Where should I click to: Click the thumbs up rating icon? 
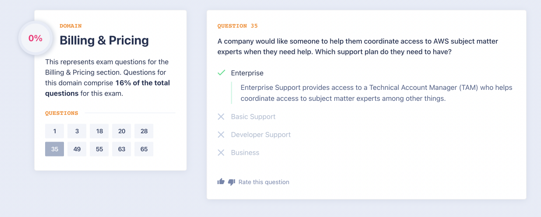tap(221, 181)
